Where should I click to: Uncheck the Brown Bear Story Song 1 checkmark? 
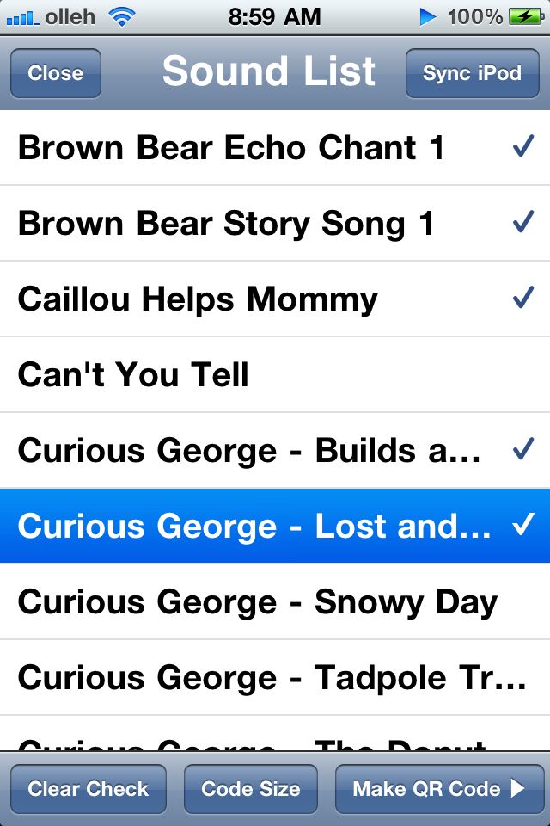(523, 222)
